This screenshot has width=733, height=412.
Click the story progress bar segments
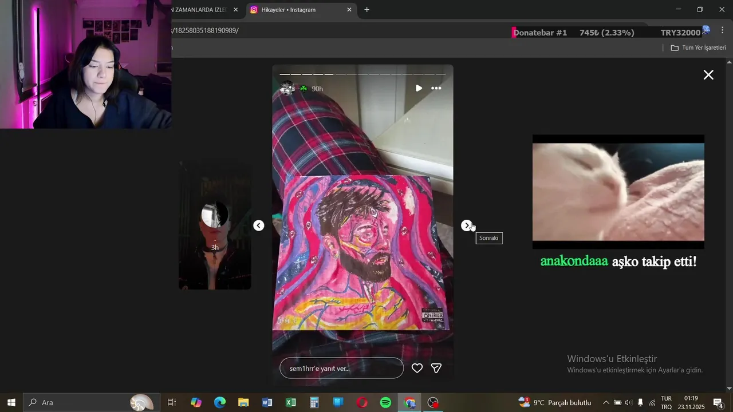click(x=362, y=74)
